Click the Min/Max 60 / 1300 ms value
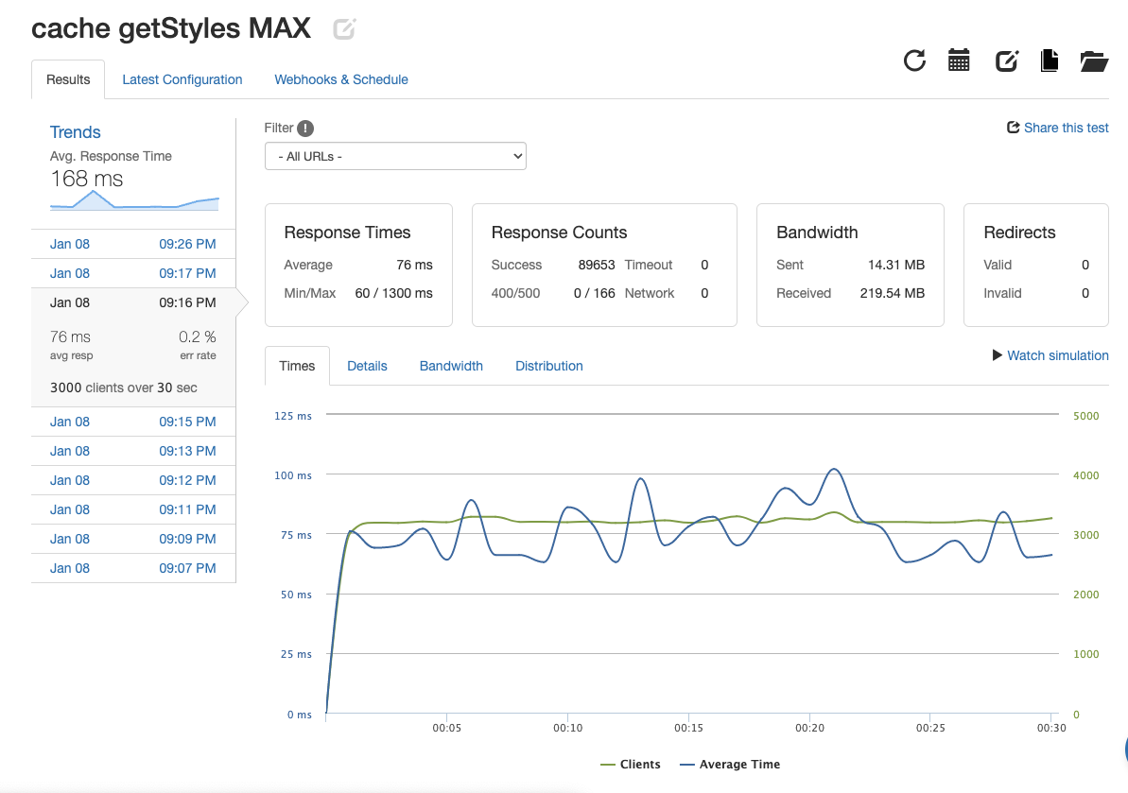Viewport: 1128px width, 793px height. [x=393, y=293]
